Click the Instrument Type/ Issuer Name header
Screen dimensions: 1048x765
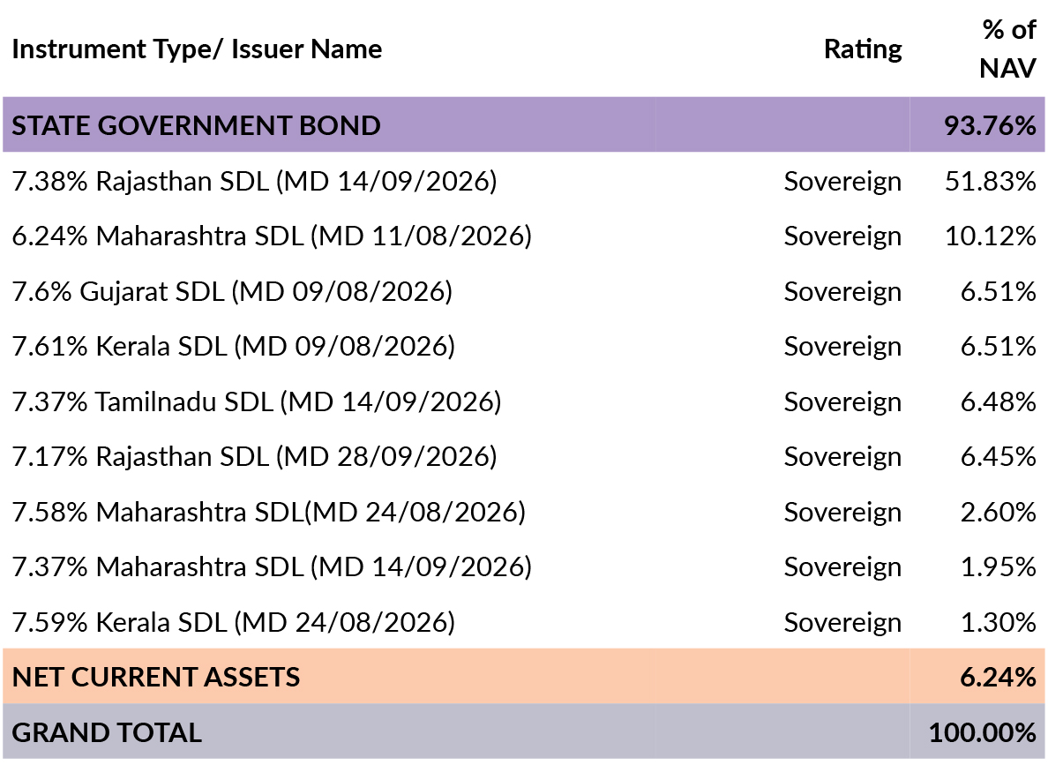(197, 49)
